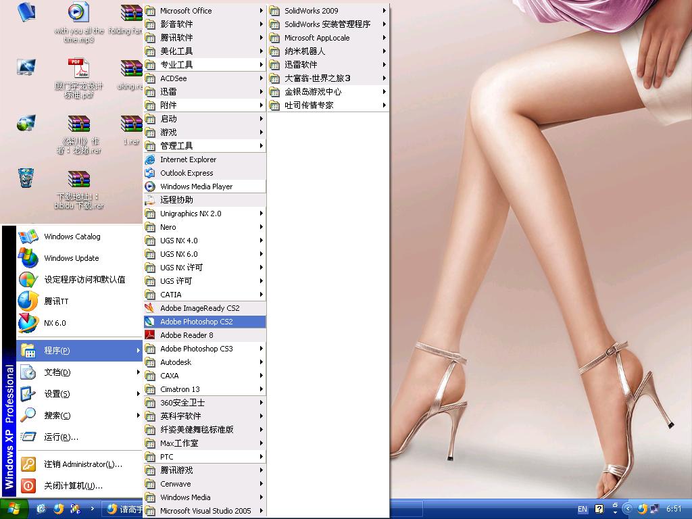This screenshot has height=519, width=692.
Task: Expand the Autodesk submenu
Action: [x=205, y=362]
